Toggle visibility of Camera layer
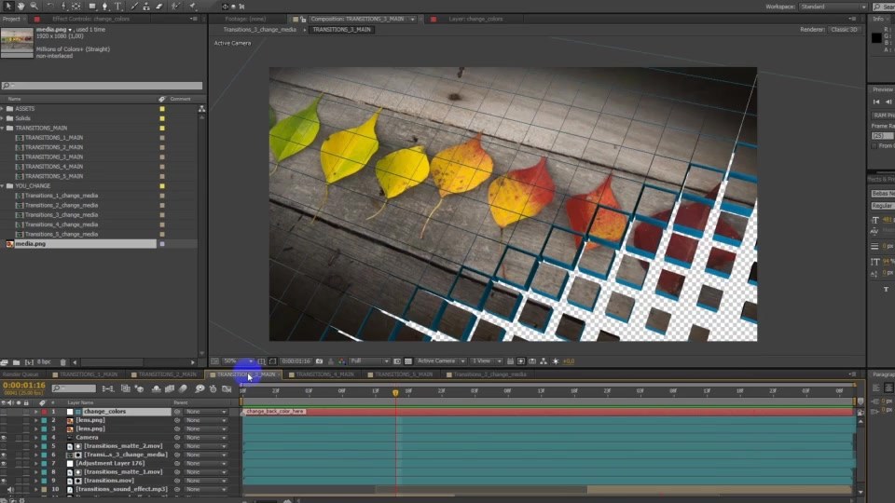895x503 pixels. point(4,438)
